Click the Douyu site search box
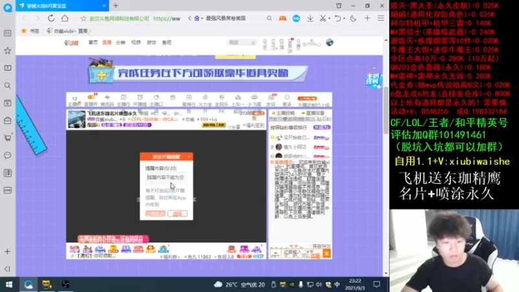The width and height of the screenshot is (519, 292). pos(242,43)
